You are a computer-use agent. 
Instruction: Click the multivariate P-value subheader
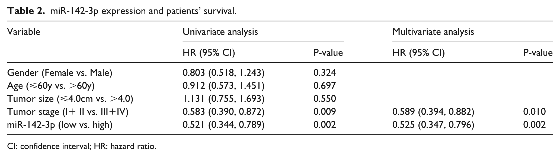pyautogui.click(x=538, y=52)
